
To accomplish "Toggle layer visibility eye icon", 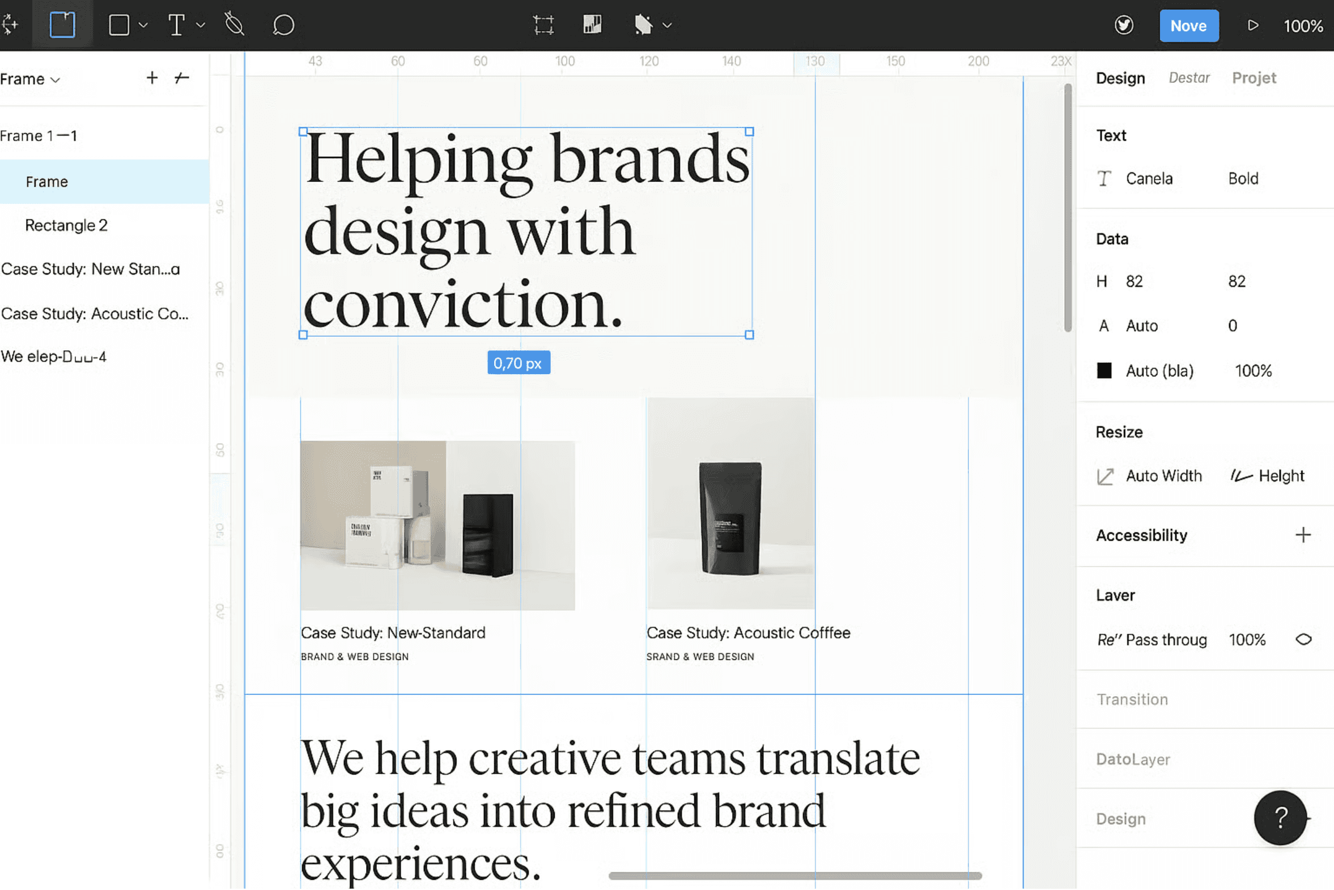I will click(1303, 639).
